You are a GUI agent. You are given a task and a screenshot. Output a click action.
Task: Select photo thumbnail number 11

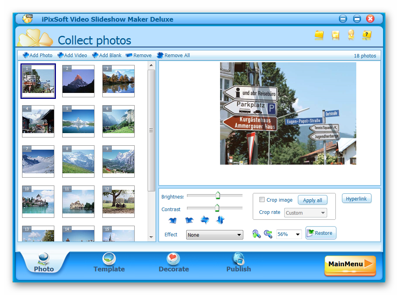click(78, 201)
